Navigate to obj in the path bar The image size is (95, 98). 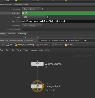9,45
